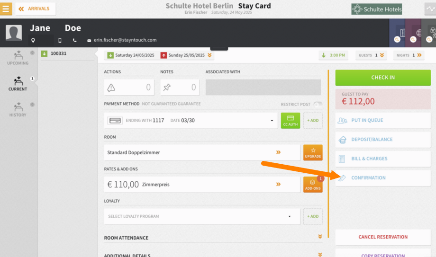Click Put in Queue
The image size is (436, 257).
[x=383, y=120]
